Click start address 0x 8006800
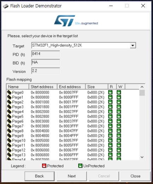Viewport: 153px width, 184px height. (40, 155)
